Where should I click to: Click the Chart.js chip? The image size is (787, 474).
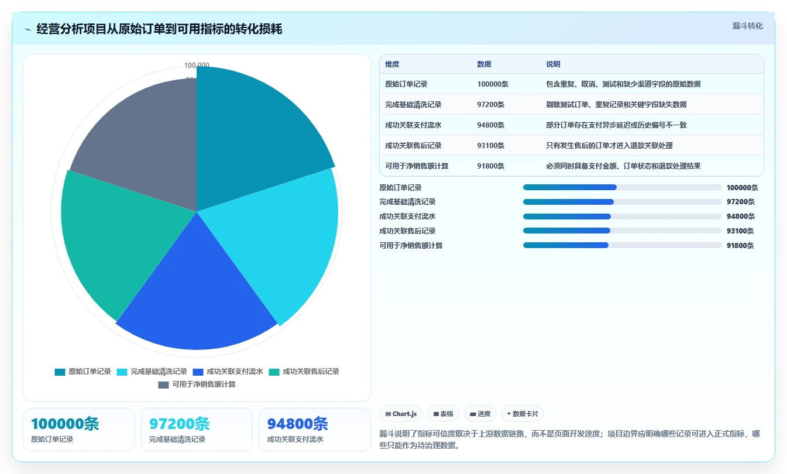point(401,414)
